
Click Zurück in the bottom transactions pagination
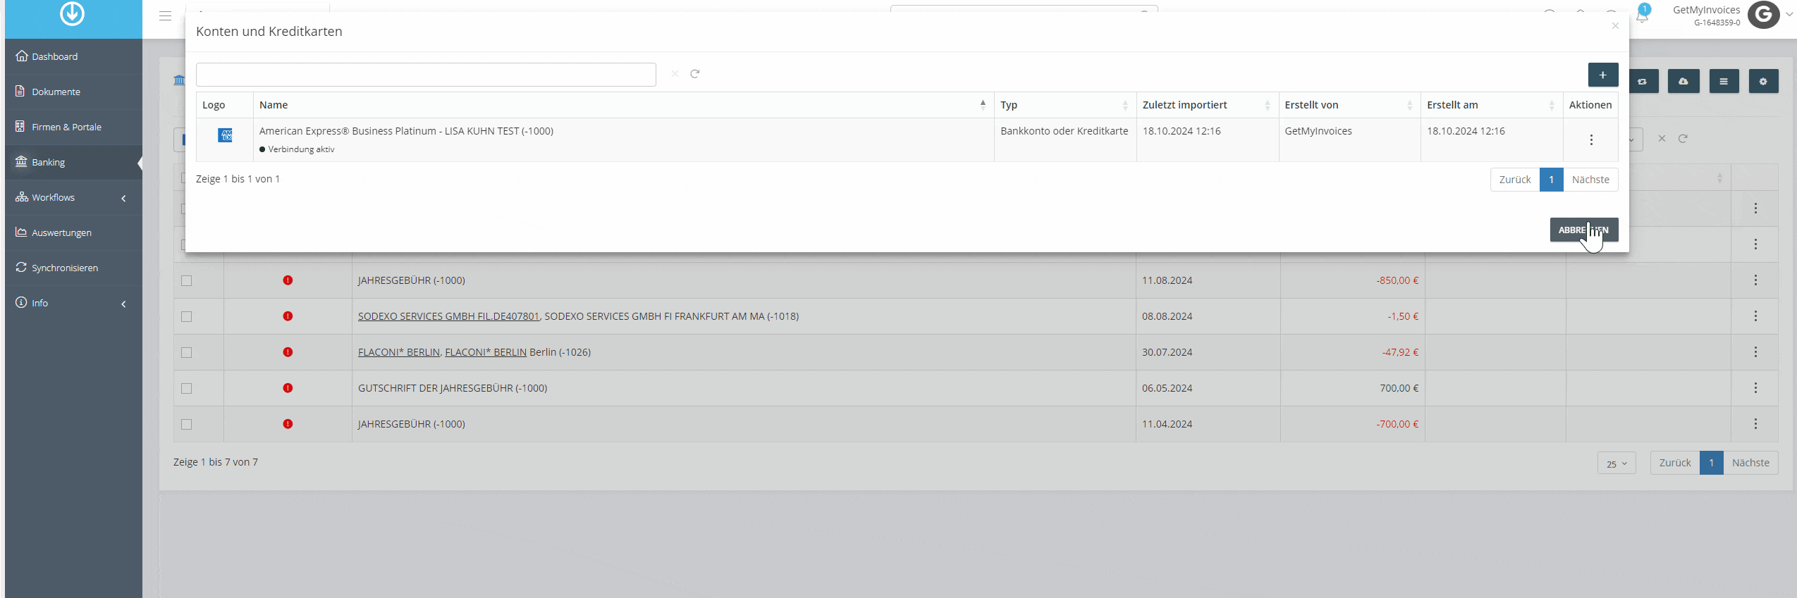click(x=1674, y=463)
